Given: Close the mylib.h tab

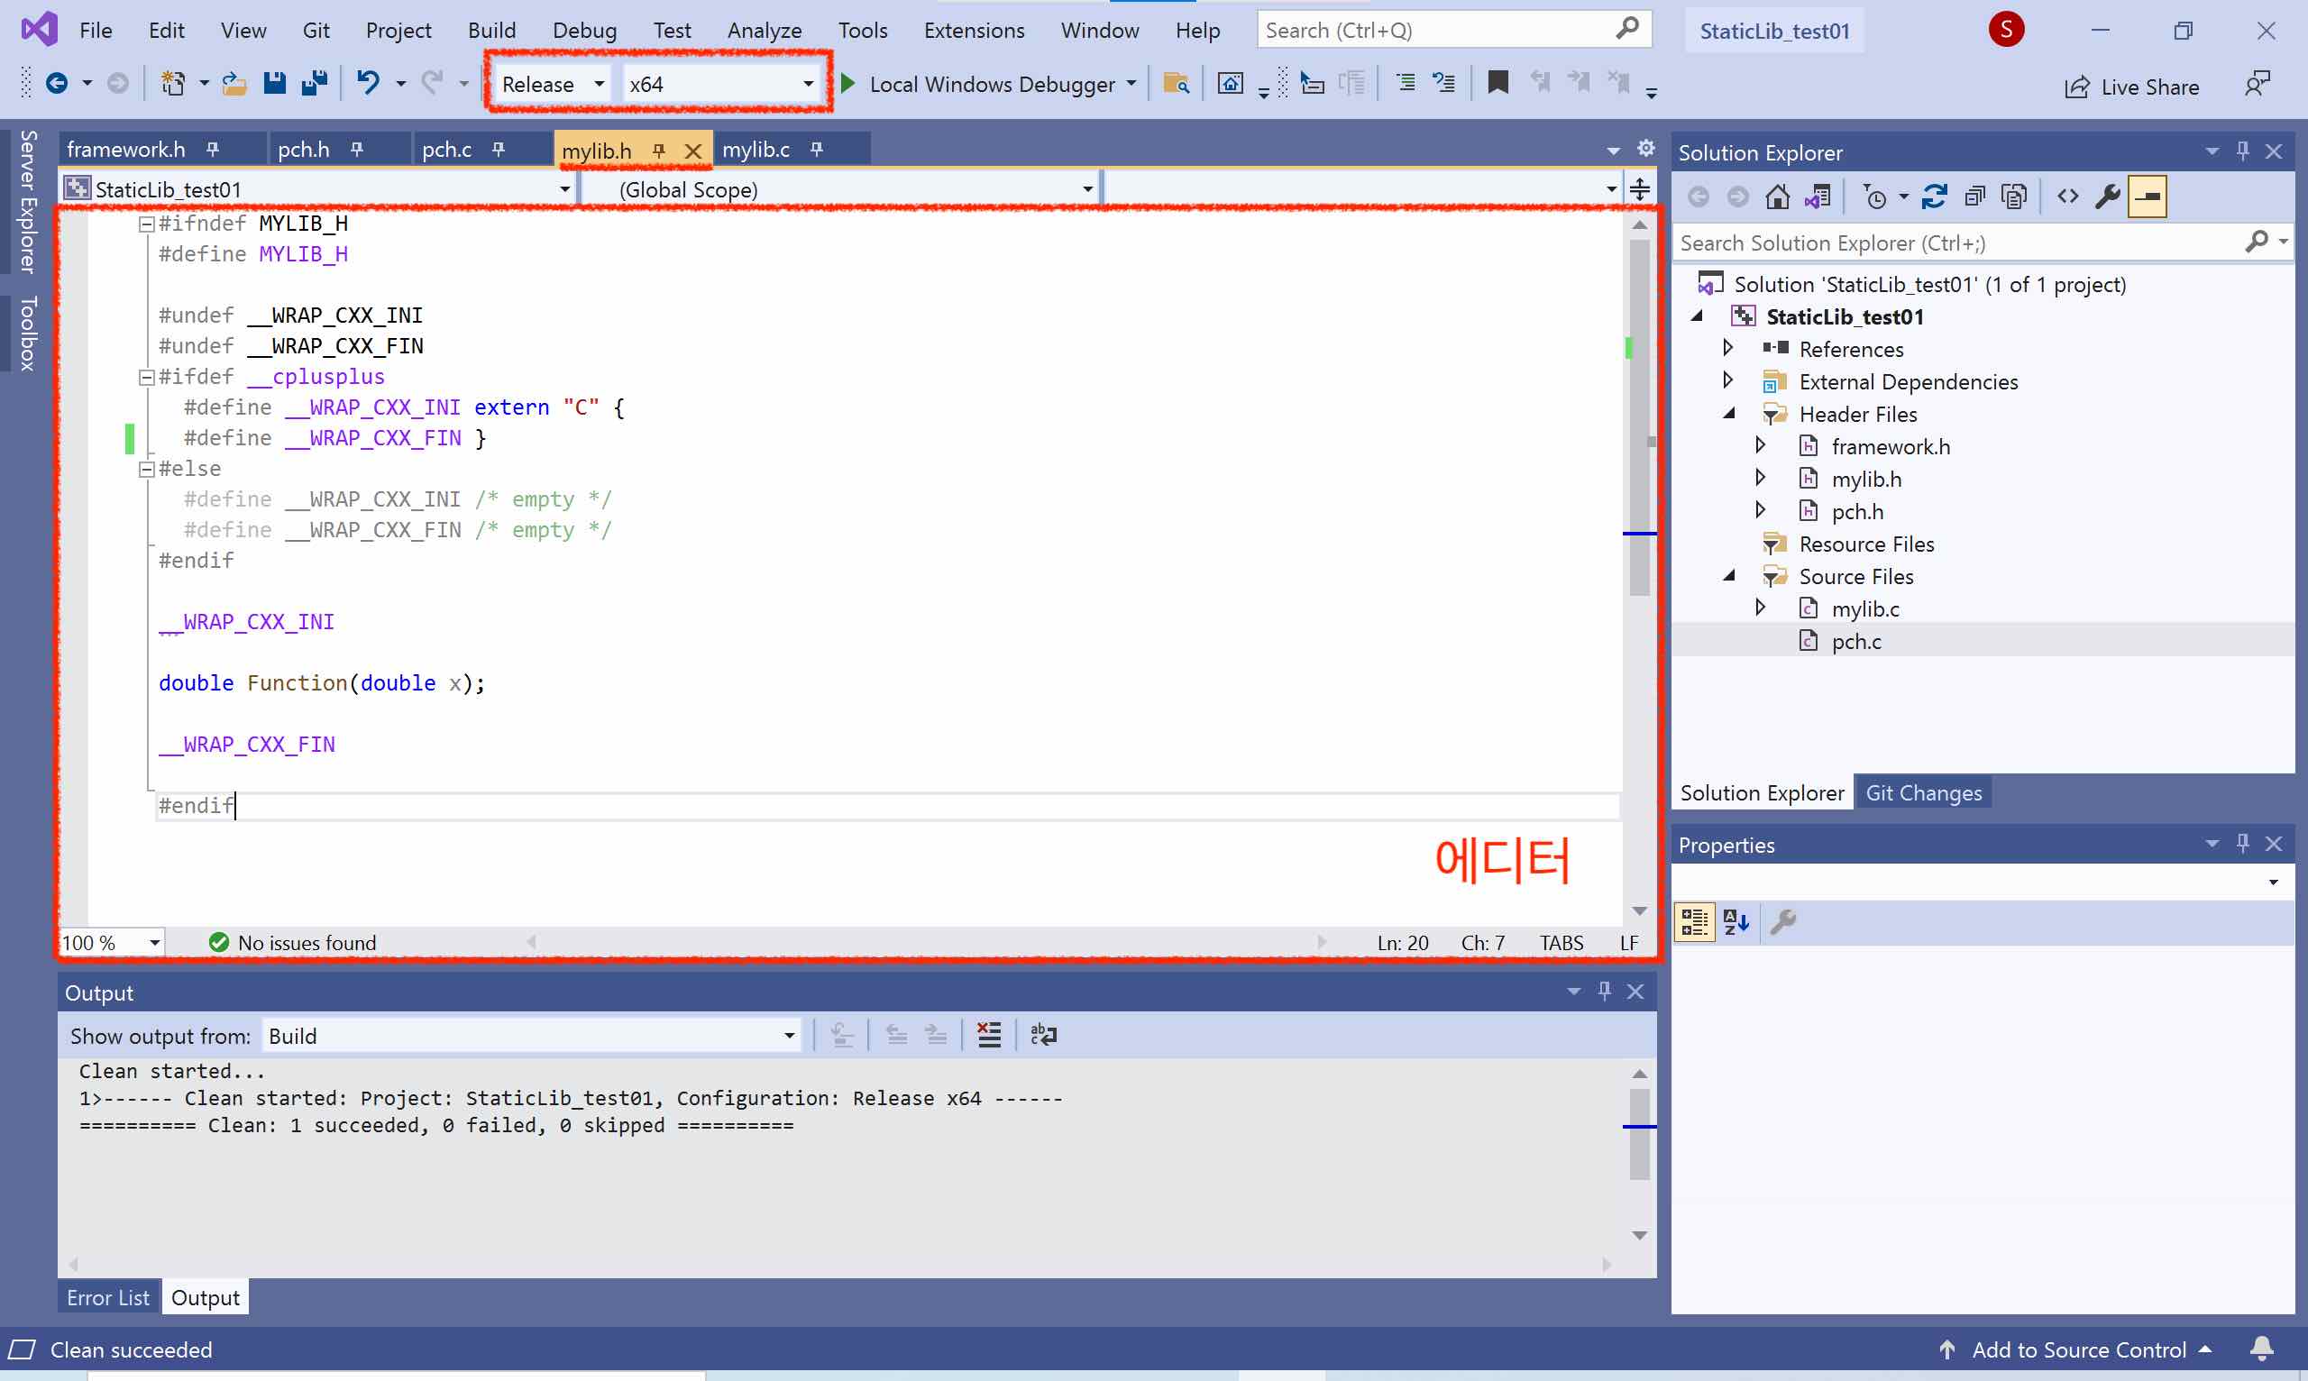Looking at the screenshot, I should point(693,150).
